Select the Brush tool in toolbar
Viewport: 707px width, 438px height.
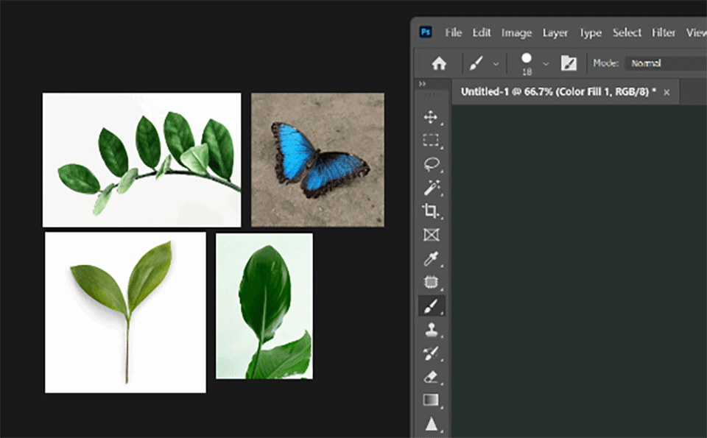coord(432,306)
